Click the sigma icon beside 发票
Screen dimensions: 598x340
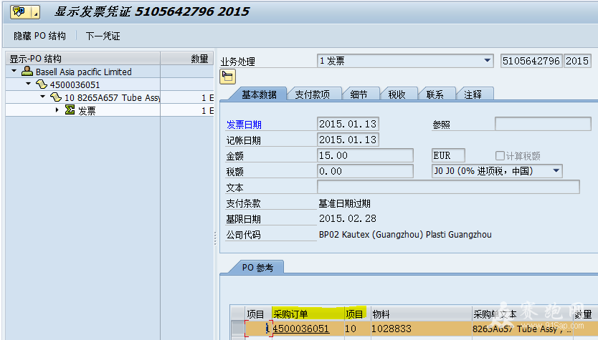[x=70, y=110]
